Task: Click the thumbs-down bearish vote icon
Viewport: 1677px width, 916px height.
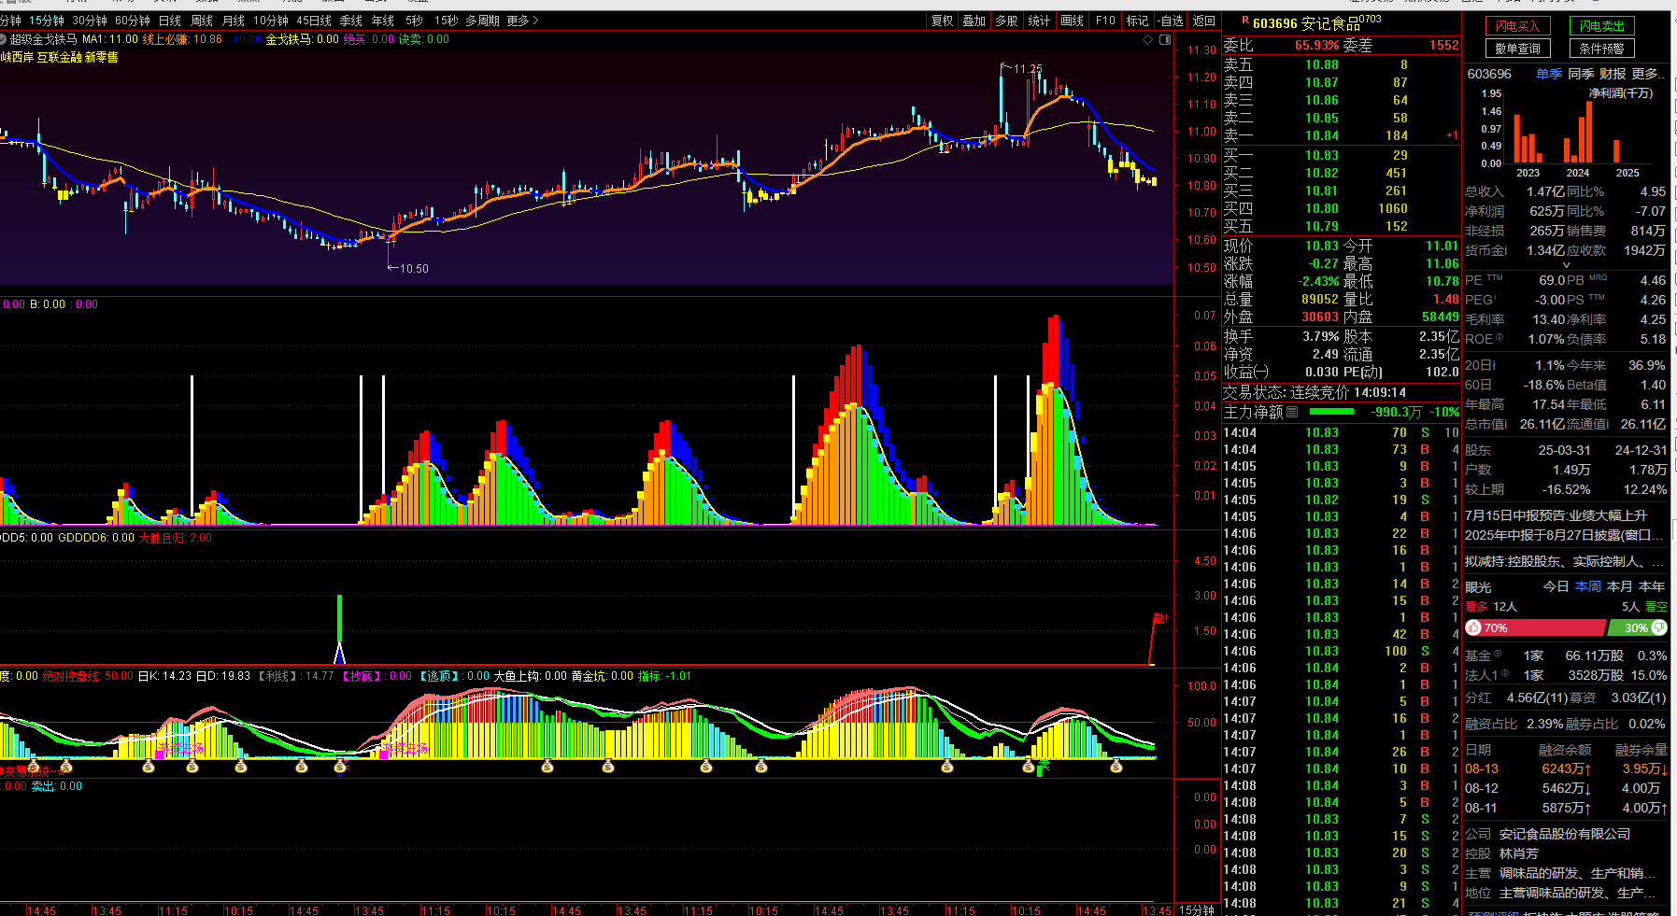Action: (x=1658, y=627)
